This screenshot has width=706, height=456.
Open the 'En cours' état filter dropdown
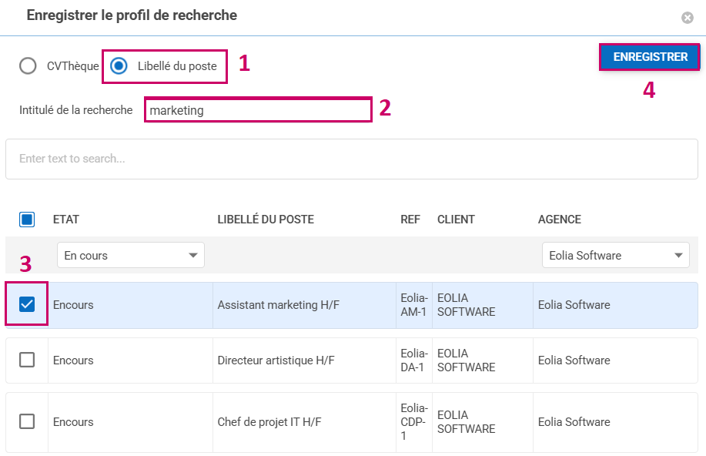pyautogui.click(x=130, y=255)
